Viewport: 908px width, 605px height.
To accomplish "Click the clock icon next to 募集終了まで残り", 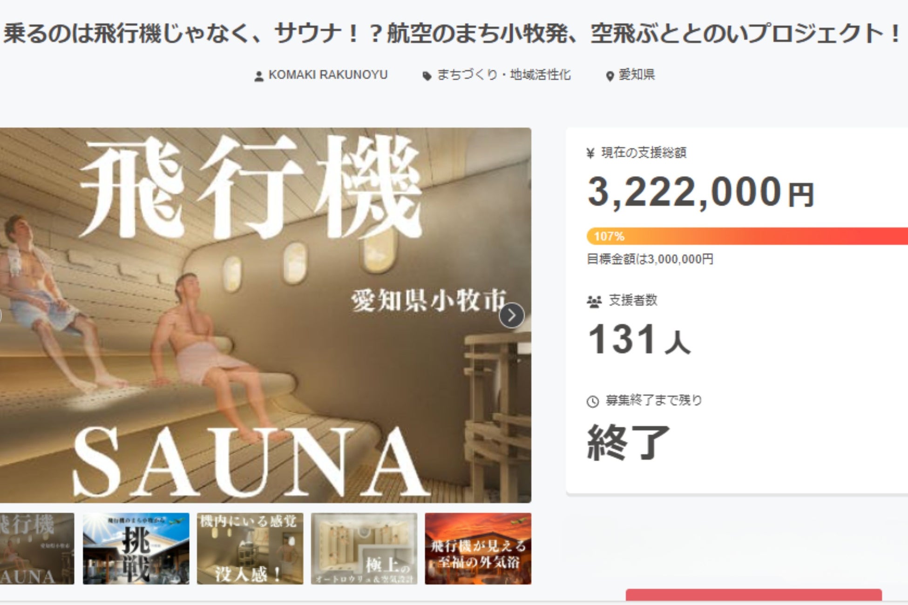I will tap(592, 401).
